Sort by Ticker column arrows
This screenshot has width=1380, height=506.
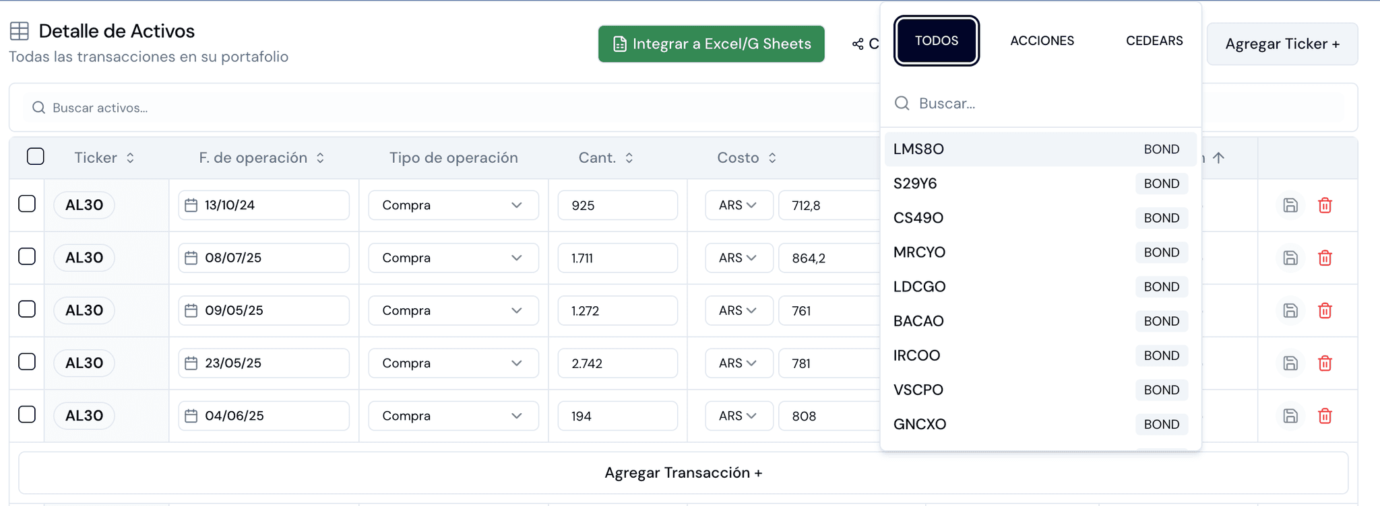130,157
